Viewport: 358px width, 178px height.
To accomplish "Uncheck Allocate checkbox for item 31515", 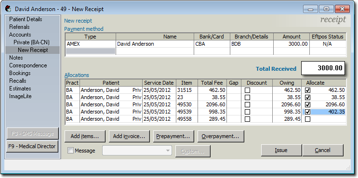I will [308, 90].
